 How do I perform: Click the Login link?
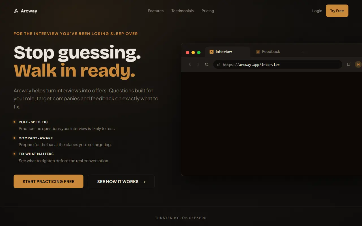317,11
